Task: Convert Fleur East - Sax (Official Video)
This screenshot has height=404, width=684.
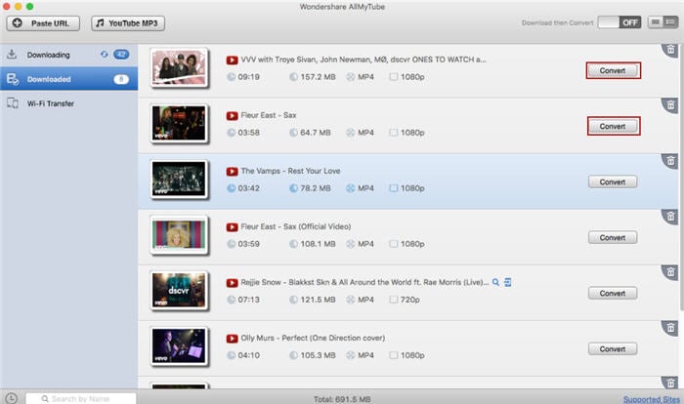Action: (x=613, y=237)
